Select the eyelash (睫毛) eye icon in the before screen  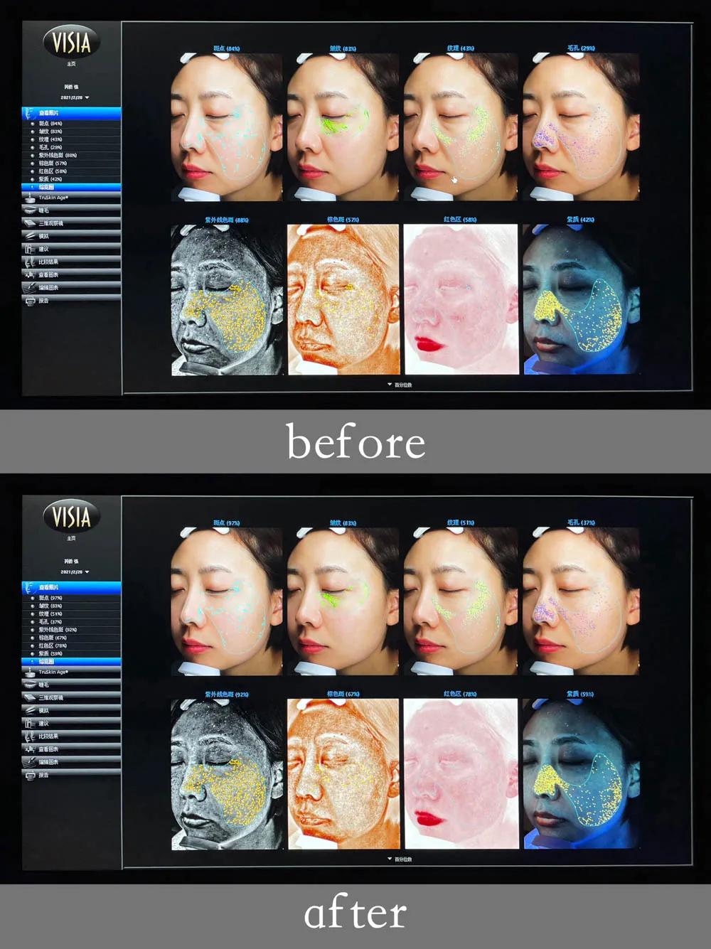[30, 210]
